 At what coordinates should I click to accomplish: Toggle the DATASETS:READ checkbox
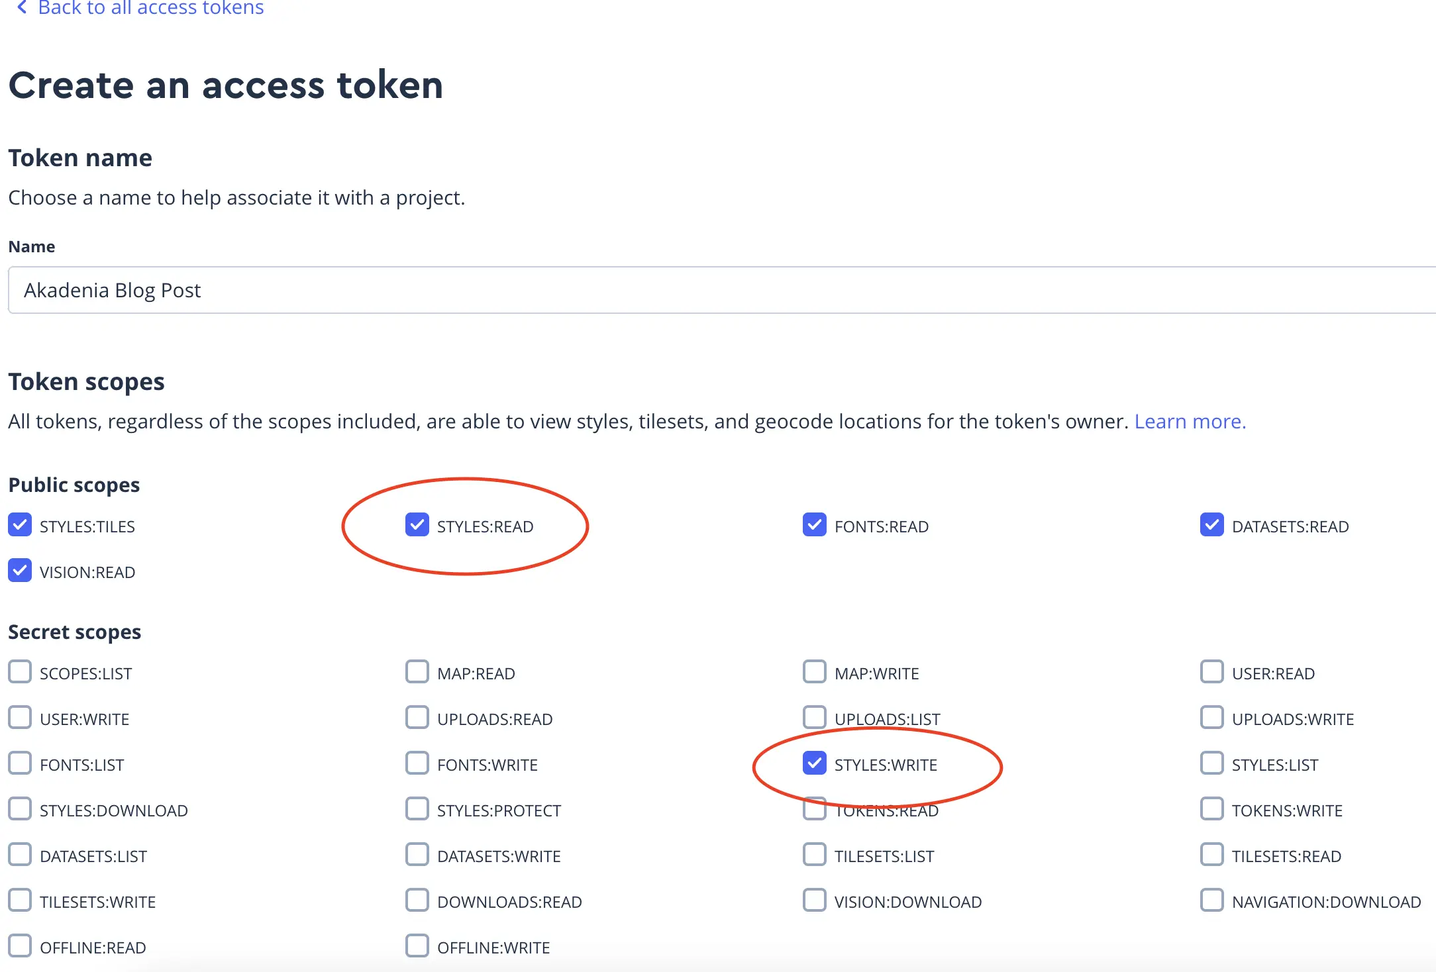[x=1212, y=524]
